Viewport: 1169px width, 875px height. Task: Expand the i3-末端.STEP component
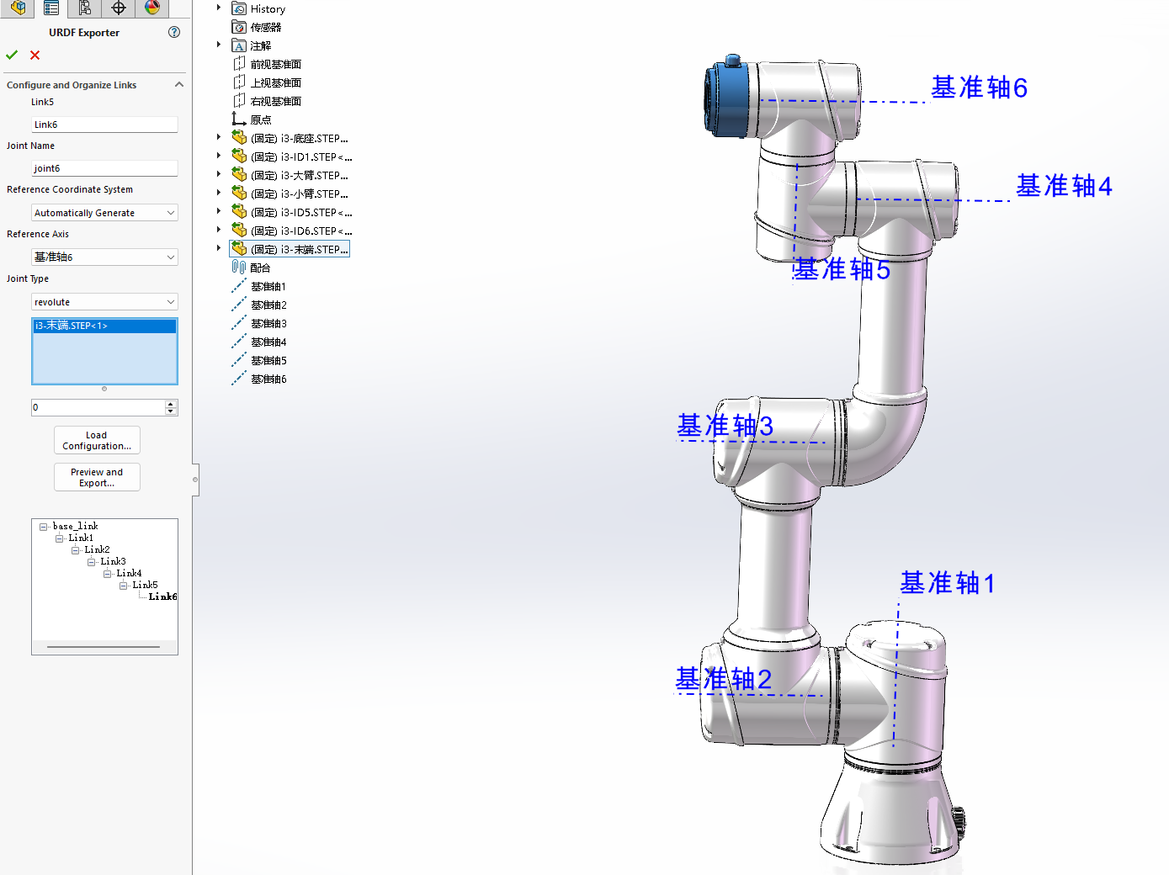coord(219,248)
